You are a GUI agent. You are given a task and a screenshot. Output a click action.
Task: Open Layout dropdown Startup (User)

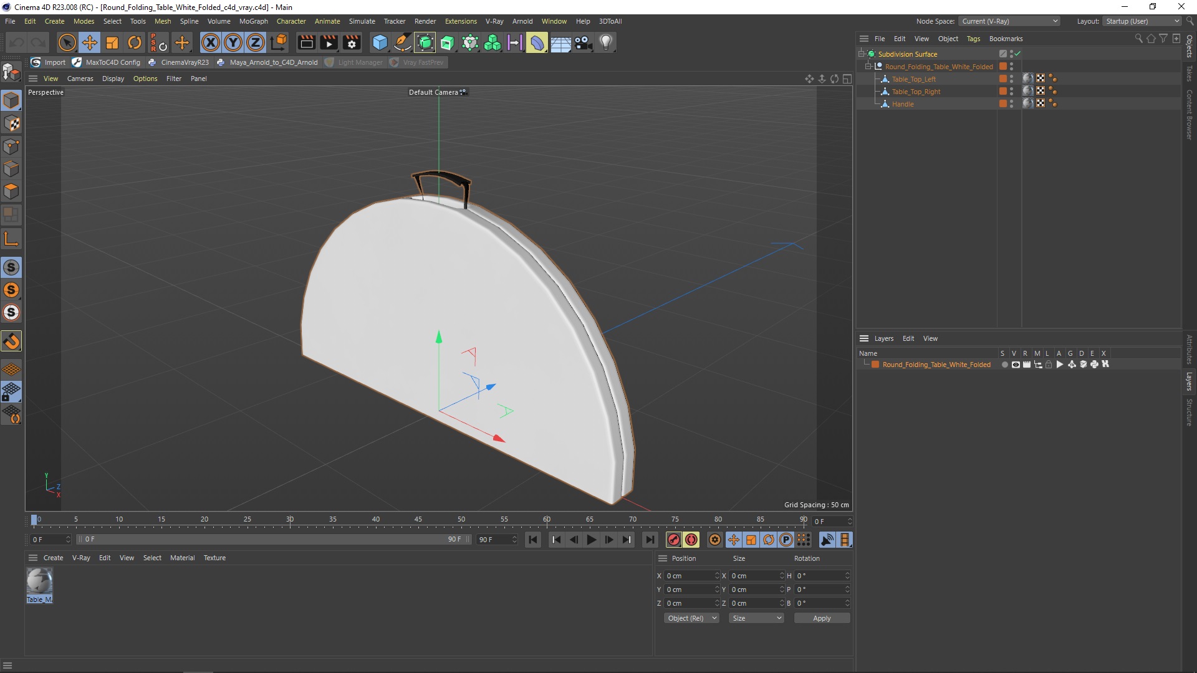1142,21
